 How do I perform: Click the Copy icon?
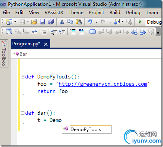point(70,22)
